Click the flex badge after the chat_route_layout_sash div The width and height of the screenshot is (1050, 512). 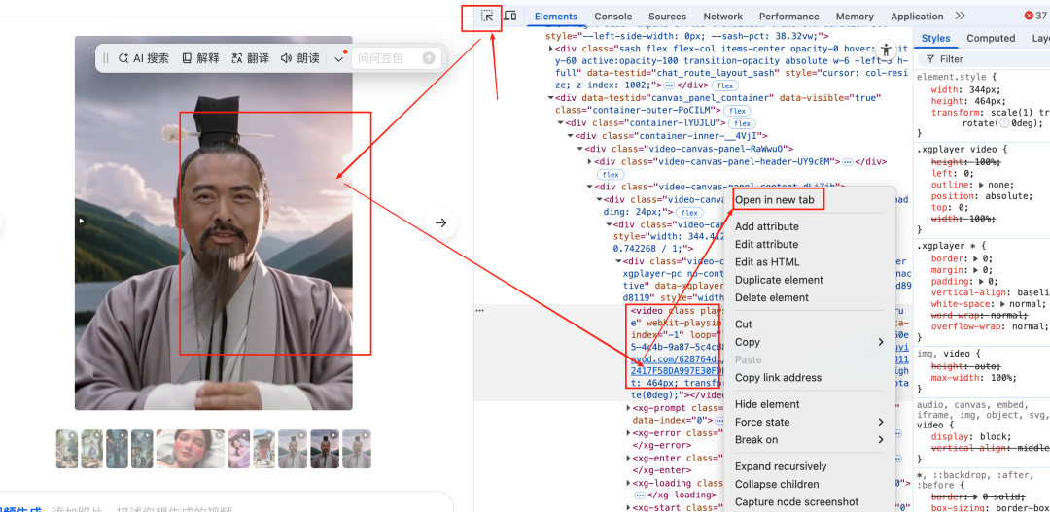(724, 85)
